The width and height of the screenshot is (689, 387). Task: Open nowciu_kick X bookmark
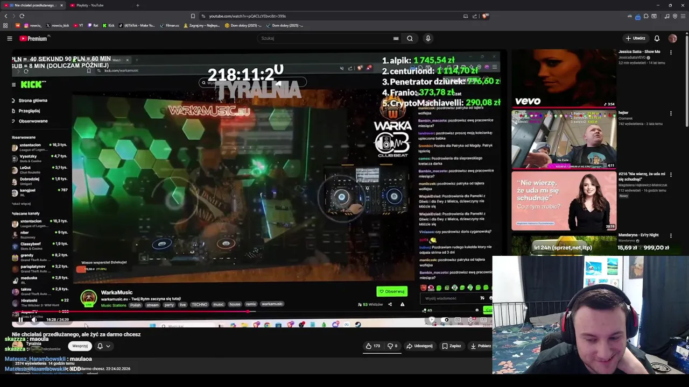pos(58,25)
